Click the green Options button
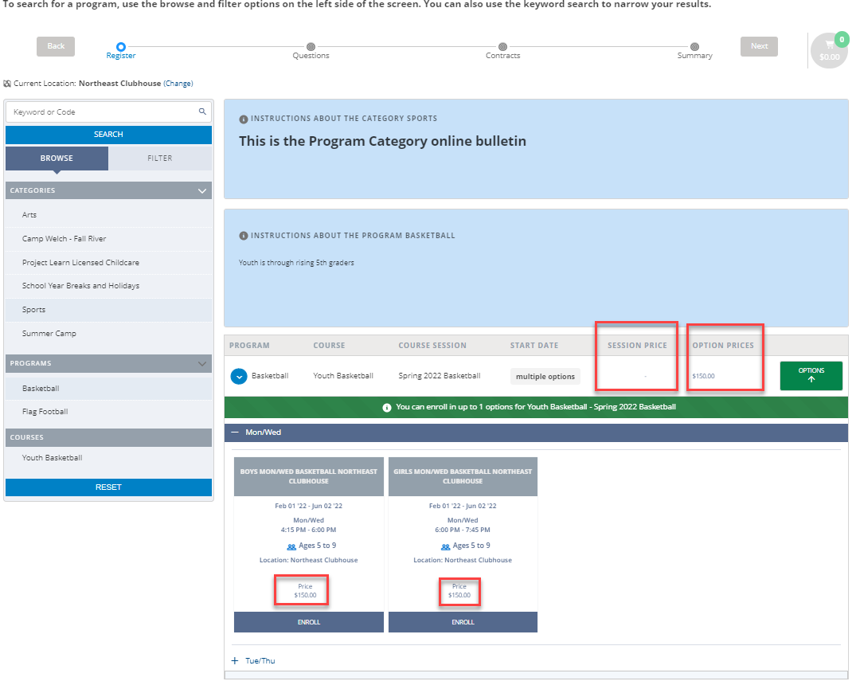Image resolution: width=856 pixels, height=685 pixels. coord(811,375)
